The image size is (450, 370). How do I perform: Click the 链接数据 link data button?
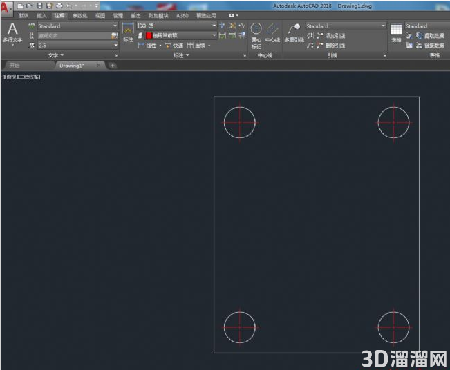430,46
